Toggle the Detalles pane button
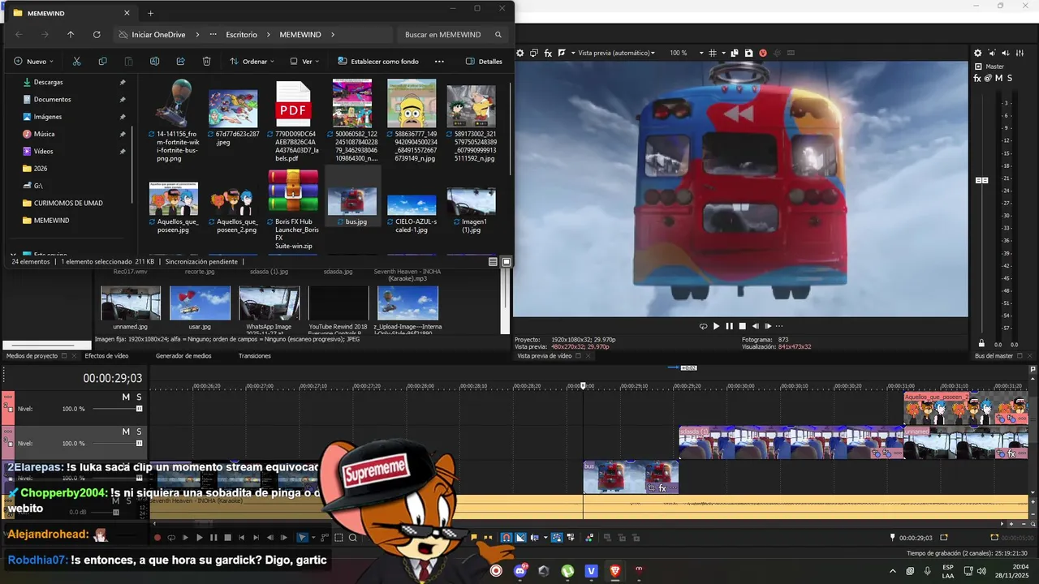Image resolution: width=1039 pixels, height=584 pixels. click(x=484, y=62)
